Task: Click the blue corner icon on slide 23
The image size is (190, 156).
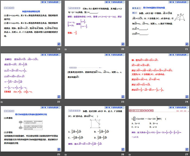Action: [123, 97]
